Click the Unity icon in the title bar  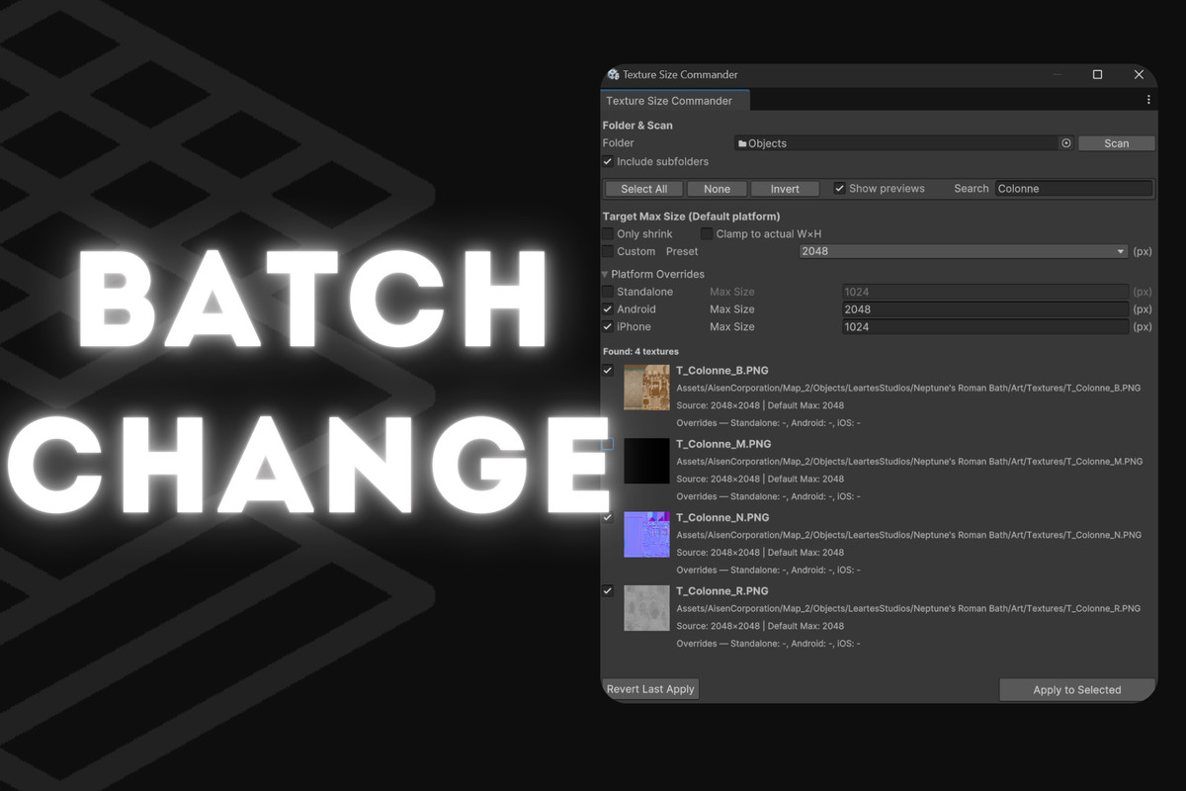pyautogui.click(x=613, y=74)
